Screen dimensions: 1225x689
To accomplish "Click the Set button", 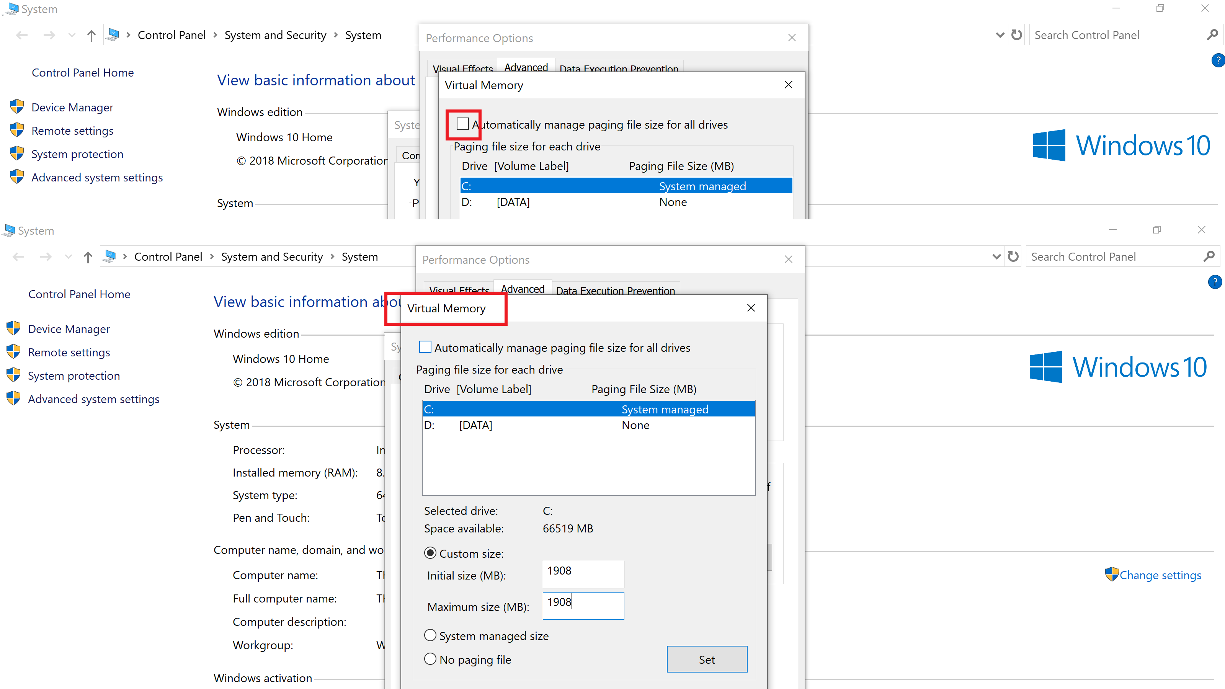I will [707, 659].
